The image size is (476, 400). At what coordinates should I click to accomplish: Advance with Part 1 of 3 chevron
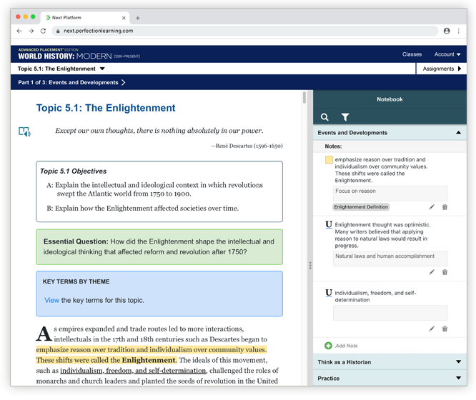(123, 83)
